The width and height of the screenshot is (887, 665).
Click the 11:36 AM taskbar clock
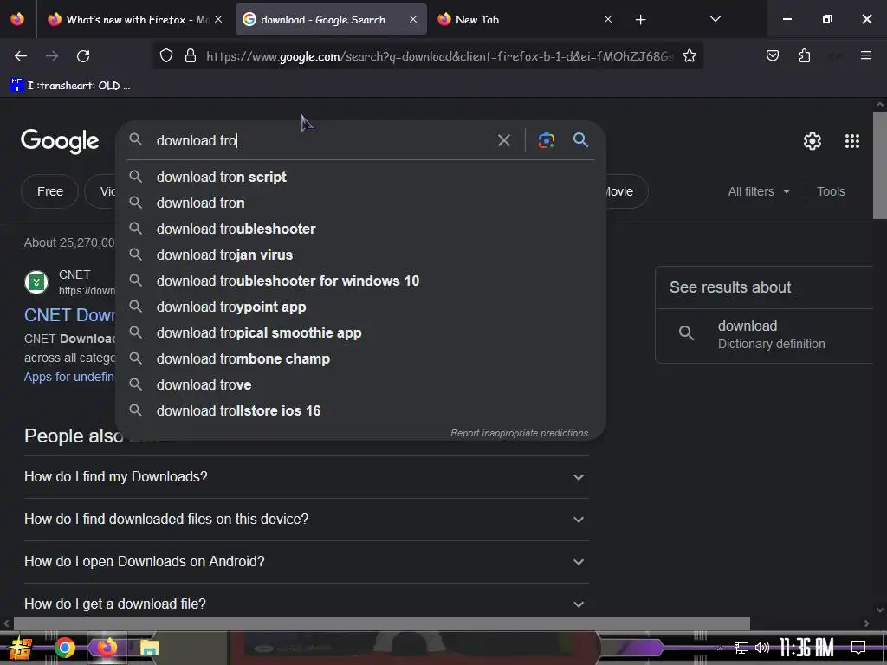pyautogui.click(x=806, y=648)
